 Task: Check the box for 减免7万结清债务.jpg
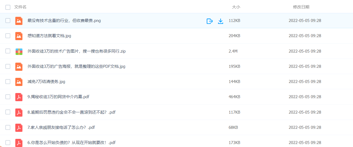(8, 82)
